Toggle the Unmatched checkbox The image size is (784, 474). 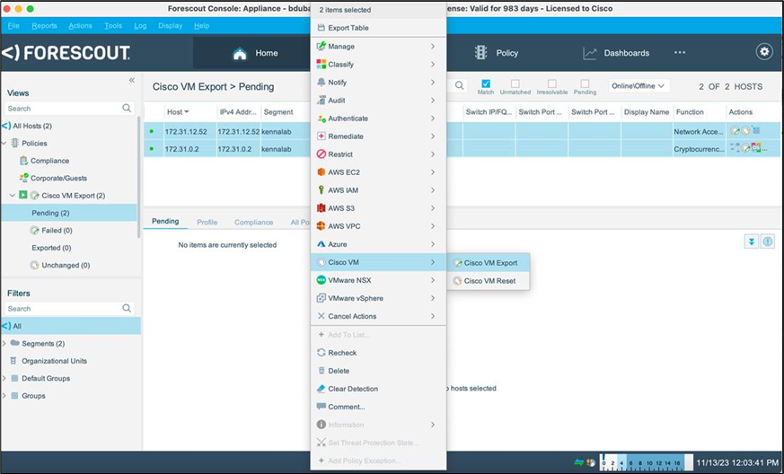click(x=515, y=83)
